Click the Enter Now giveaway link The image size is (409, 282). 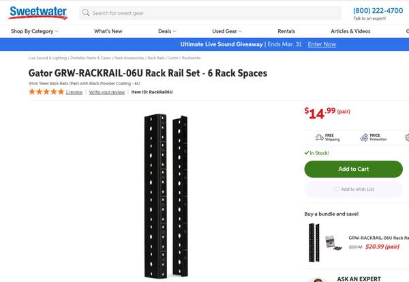(x=322, y=44)
